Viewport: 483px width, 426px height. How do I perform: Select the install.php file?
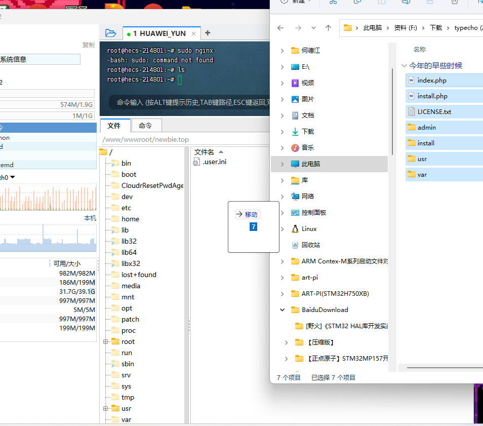(444, 96)
